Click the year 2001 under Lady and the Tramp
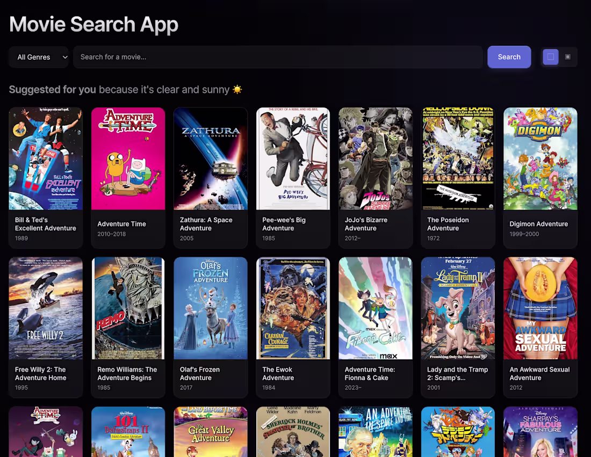 [x=434, y=388]
